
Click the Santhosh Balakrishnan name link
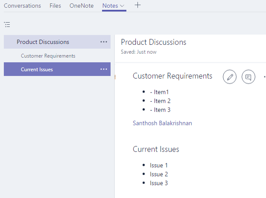(162, 123)
